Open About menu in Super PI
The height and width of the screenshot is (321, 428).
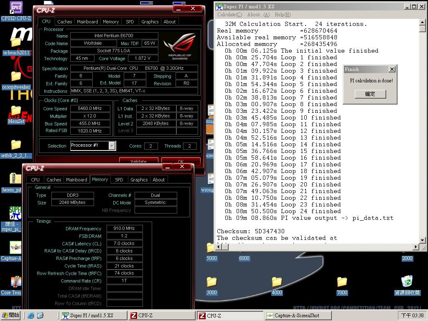coord(258,15)
